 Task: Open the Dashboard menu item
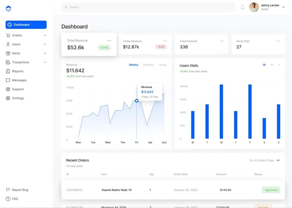26,25
